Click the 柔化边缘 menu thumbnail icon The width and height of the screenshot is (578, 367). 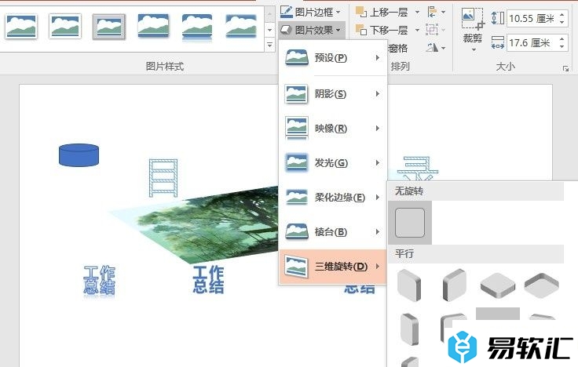click(x=297, y=198)
